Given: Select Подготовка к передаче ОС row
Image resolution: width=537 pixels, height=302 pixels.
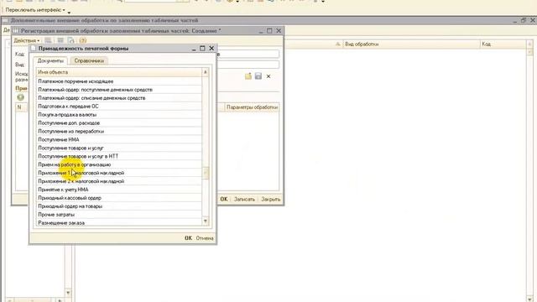Looking at the screenshot, I should [119, 107].
